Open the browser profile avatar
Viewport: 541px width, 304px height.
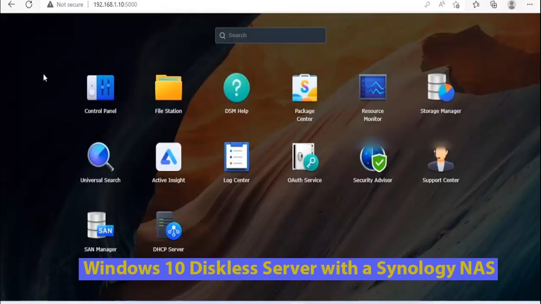tap(512, 5)
